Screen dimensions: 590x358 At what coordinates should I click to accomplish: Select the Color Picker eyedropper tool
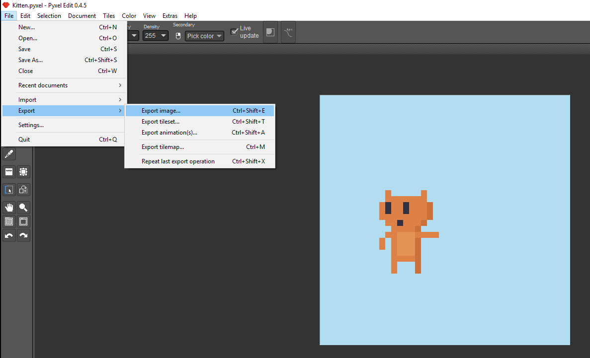click(8, 154)
